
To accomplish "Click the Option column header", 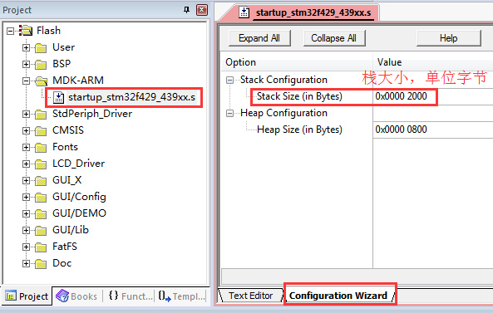I will pyautogui.click(x=297, y=62).
